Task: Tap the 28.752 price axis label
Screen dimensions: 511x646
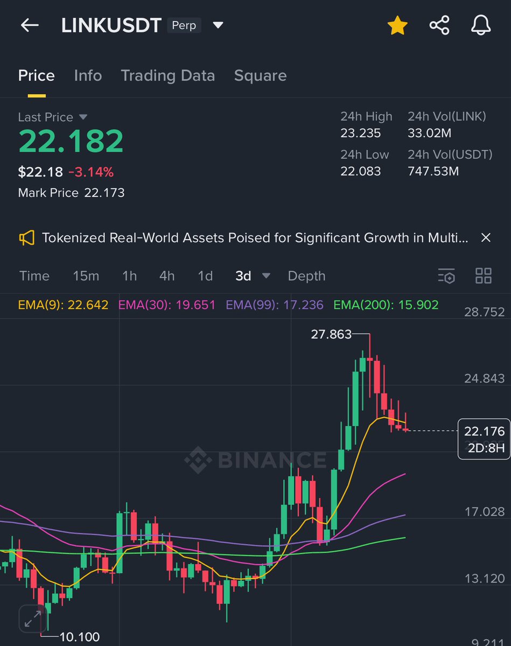Action: 485,312
